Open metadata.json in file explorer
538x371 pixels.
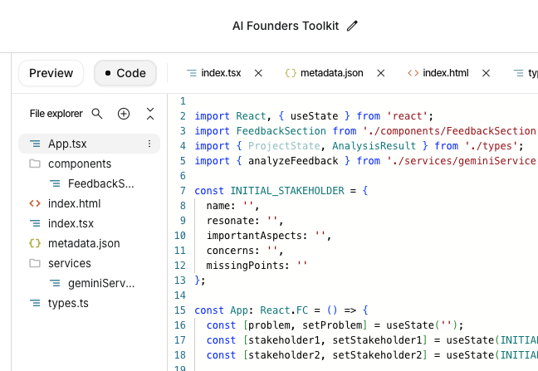point(84,243)
